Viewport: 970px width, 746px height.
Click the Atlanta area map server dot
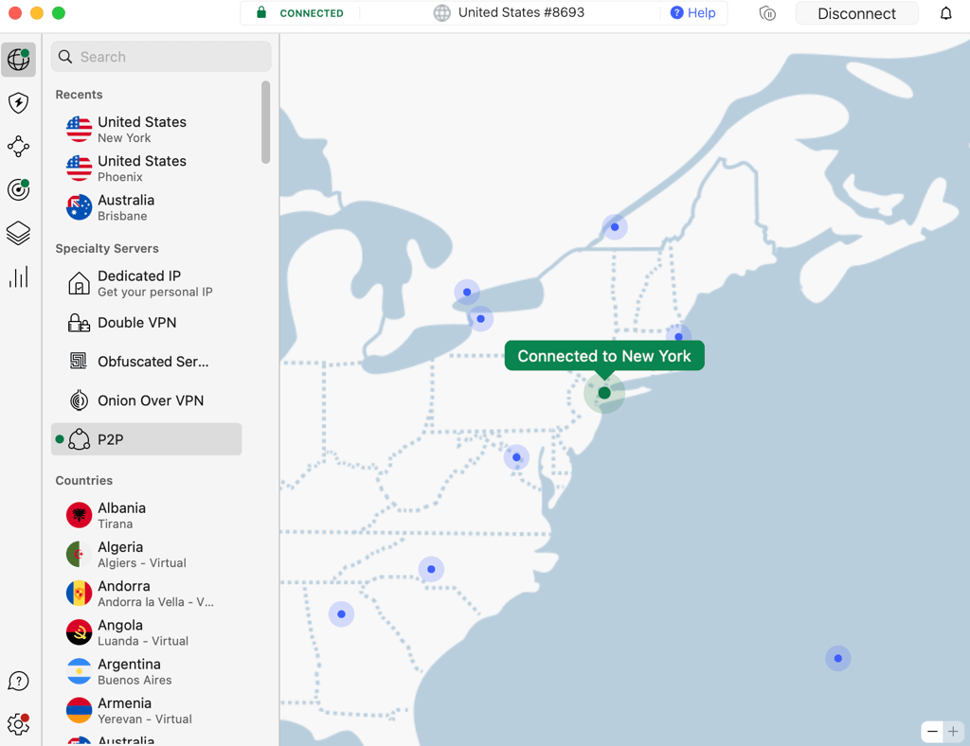[341, 613]
